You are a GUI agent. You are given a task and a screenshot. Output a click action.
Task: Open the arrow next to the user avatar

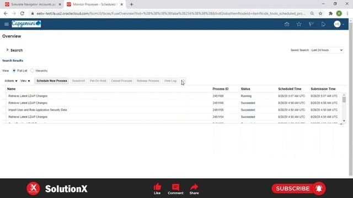point(343,24)
